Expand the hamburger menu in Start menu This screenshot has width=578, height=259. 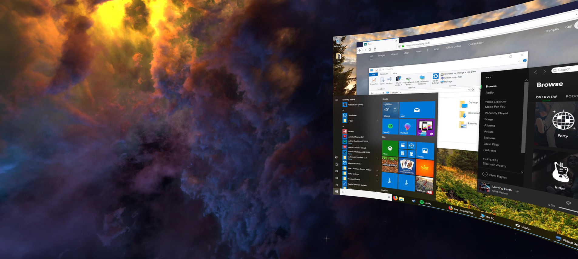[336, 100]
